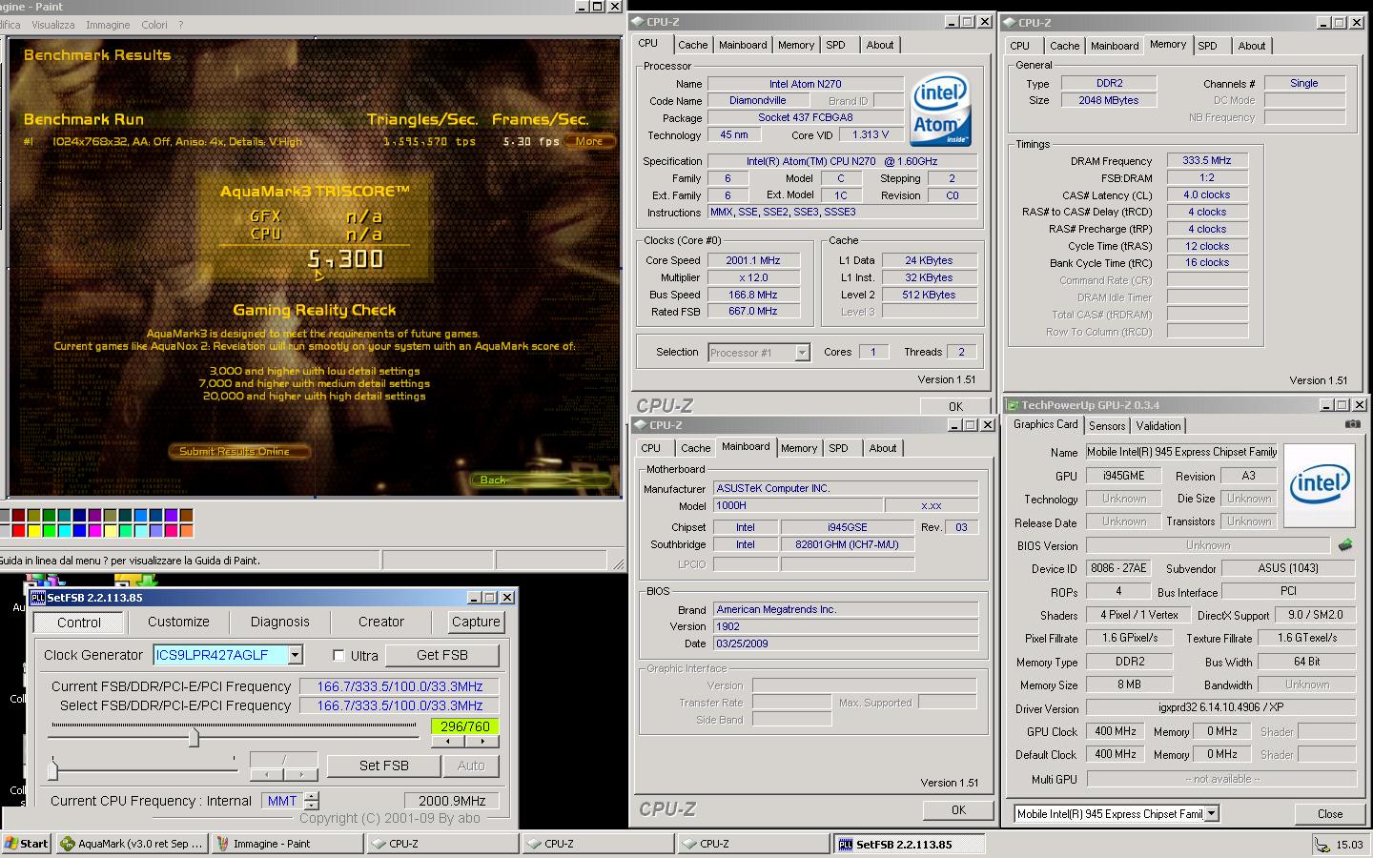Click the Select FSB frequency field in SetFSB
Screen dimensions: 1373x858
[x=400, y=705]
